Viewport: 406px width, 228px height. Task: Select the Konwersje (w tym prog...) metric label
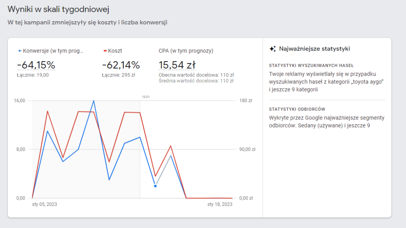click(53, 51)
